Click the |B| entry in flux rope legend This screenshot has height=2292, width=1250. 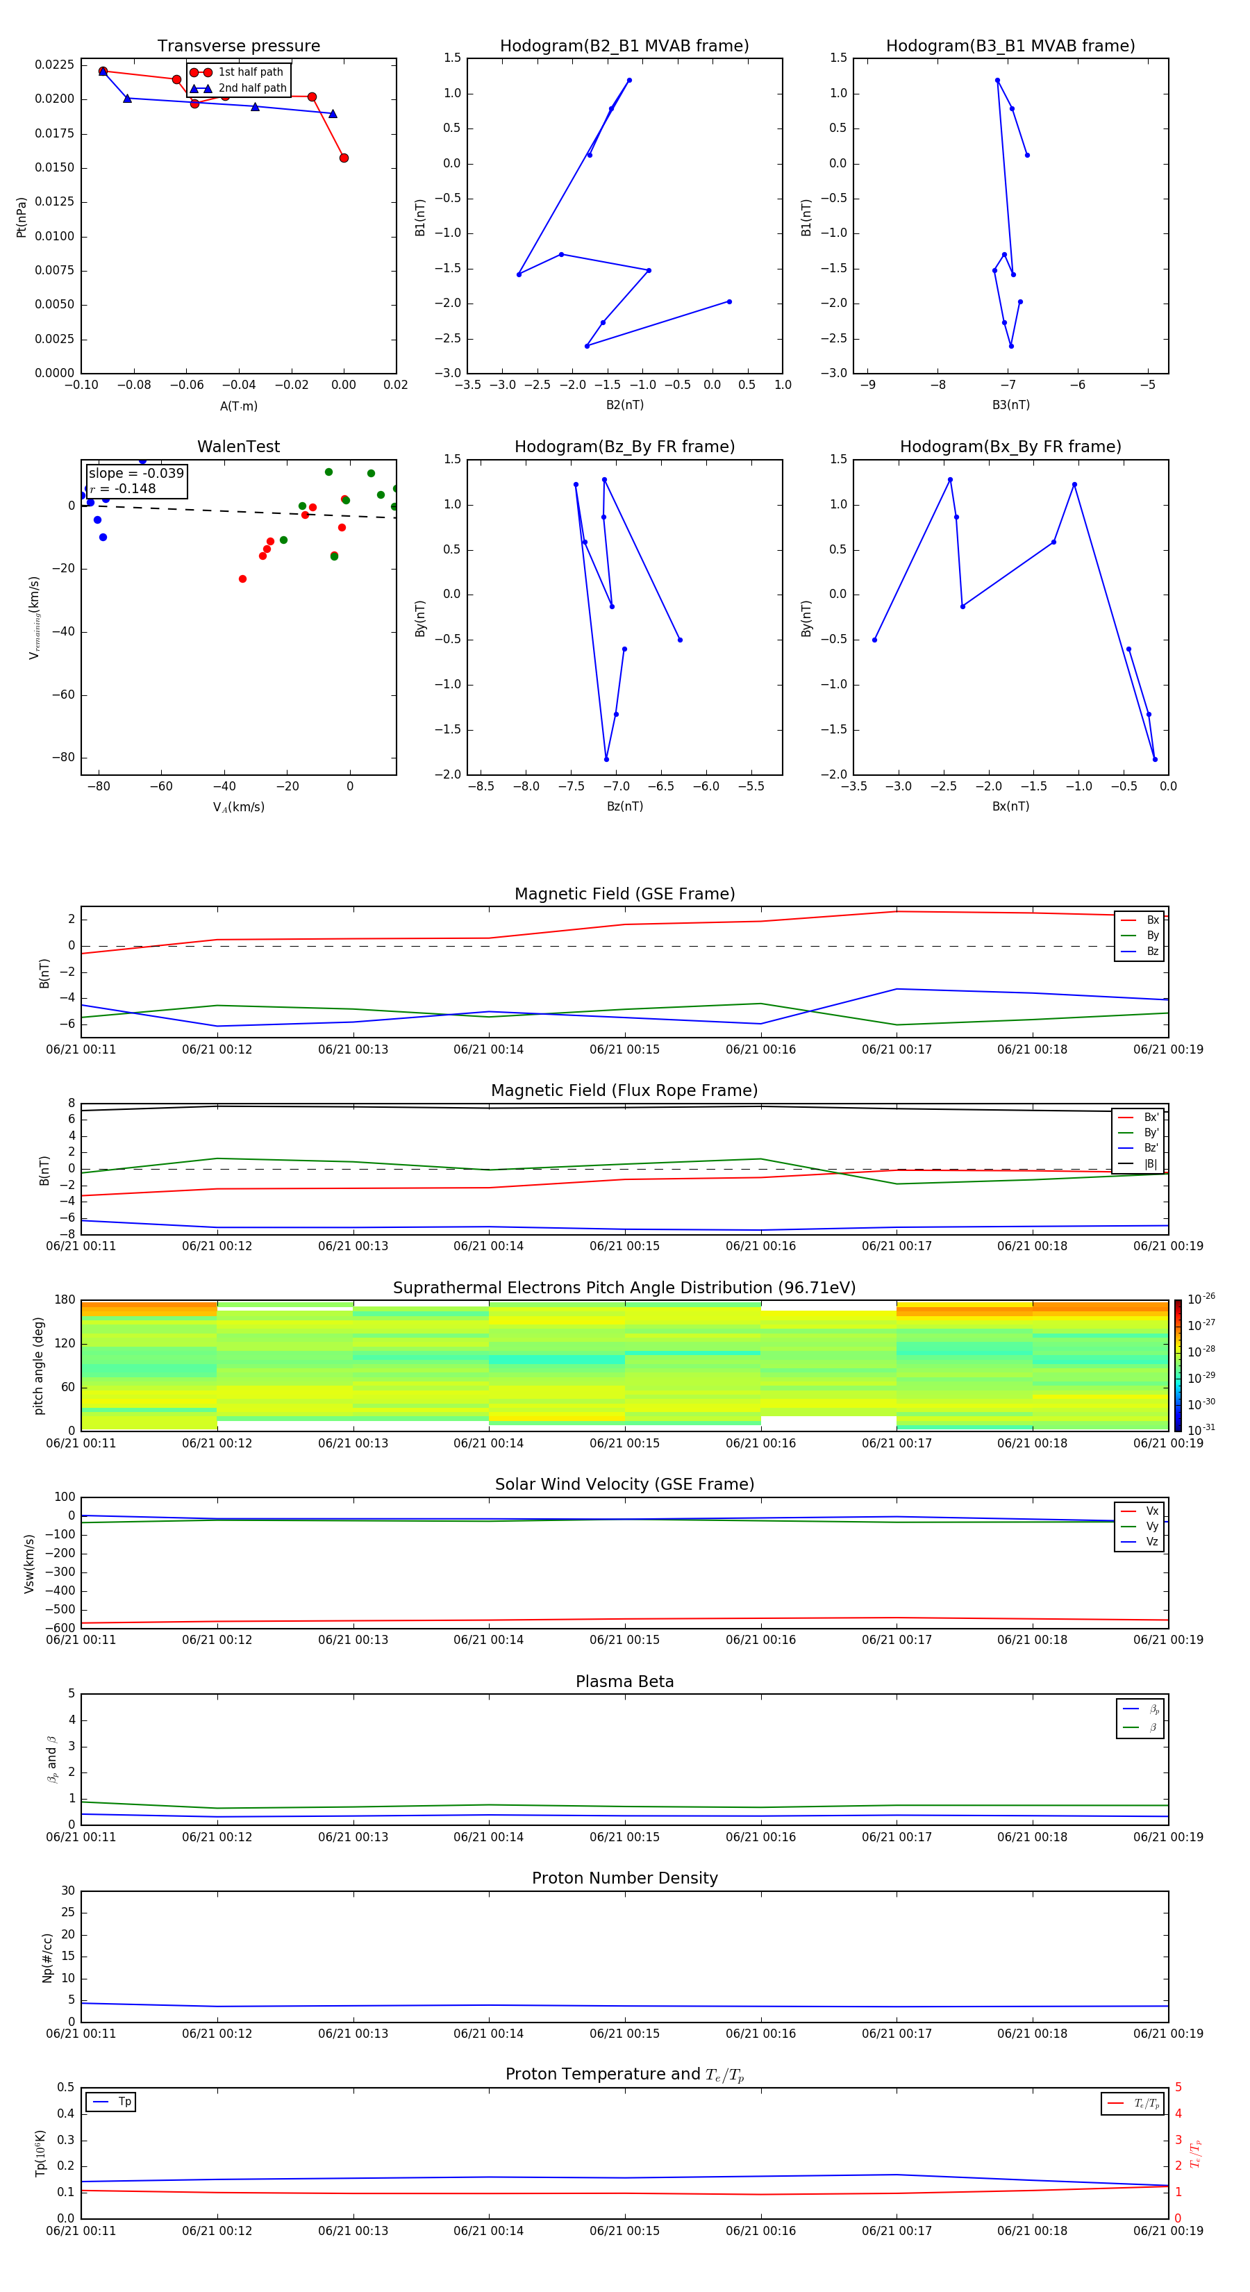(x=1138, y=1164)
